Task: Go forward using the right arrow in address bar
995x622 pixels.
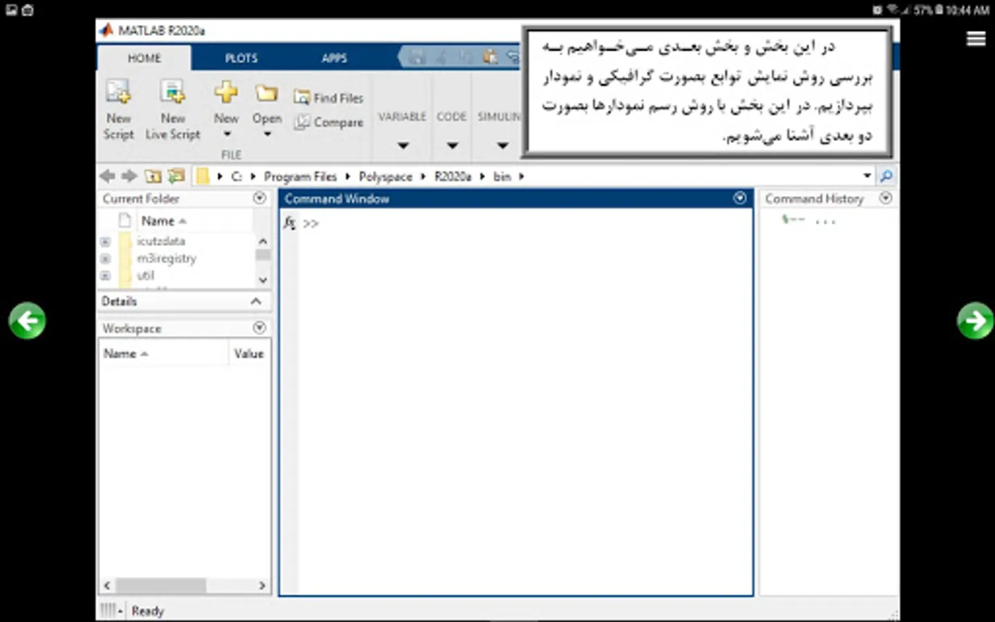Action: (129, 176)
